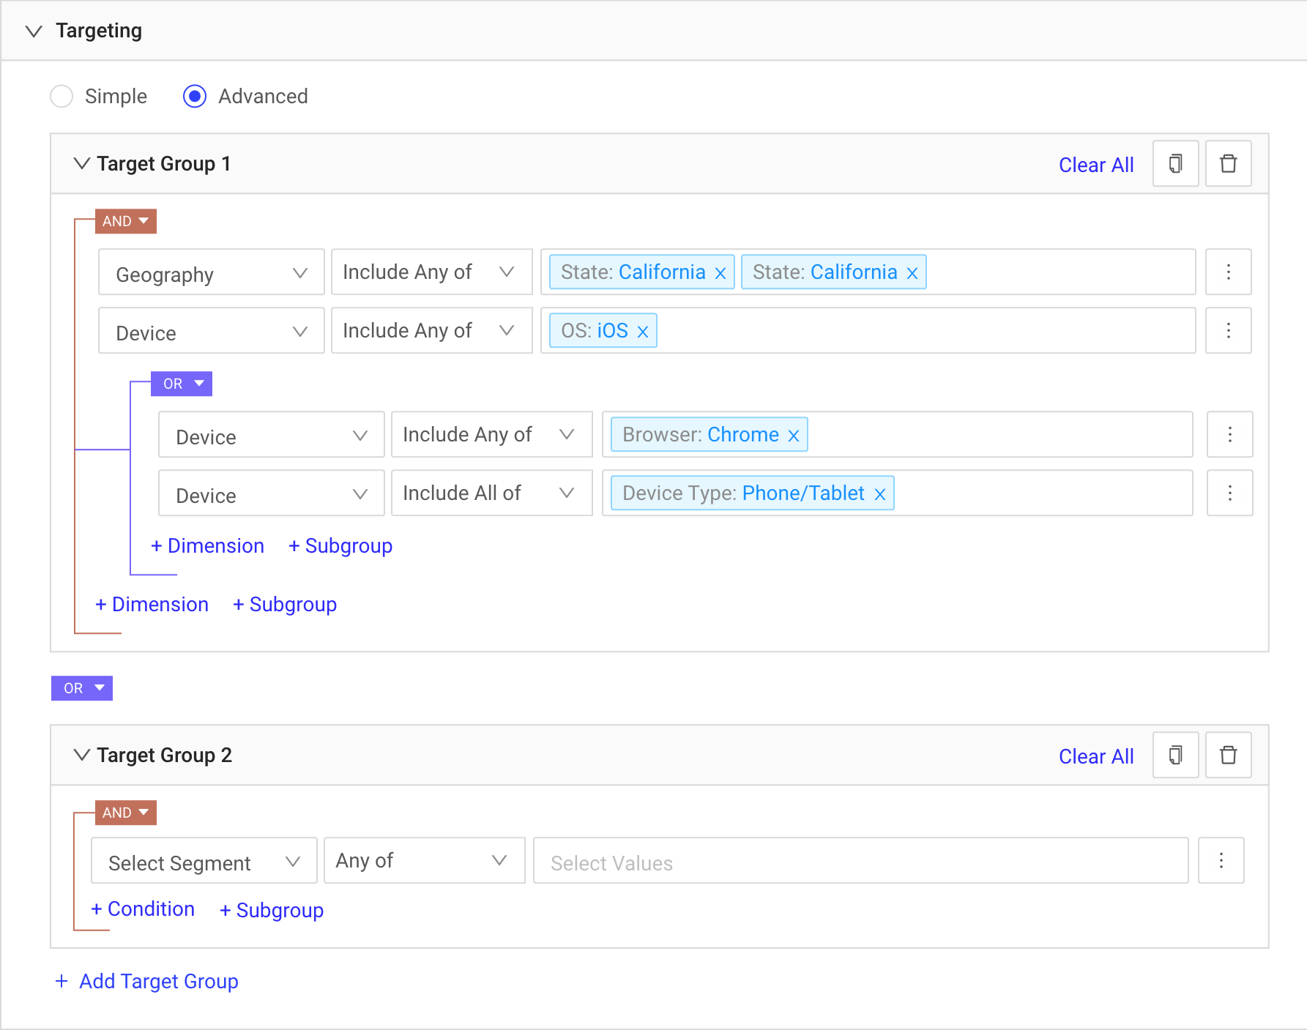The height and width of the screenshot is (1030, 1307).
Task: Collapse Target Group 1
Action: tap(82, 163)
